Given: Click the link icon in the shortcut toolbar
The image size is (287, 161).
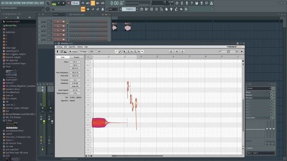Looking at the screenshot, I should tap(98, 9).
